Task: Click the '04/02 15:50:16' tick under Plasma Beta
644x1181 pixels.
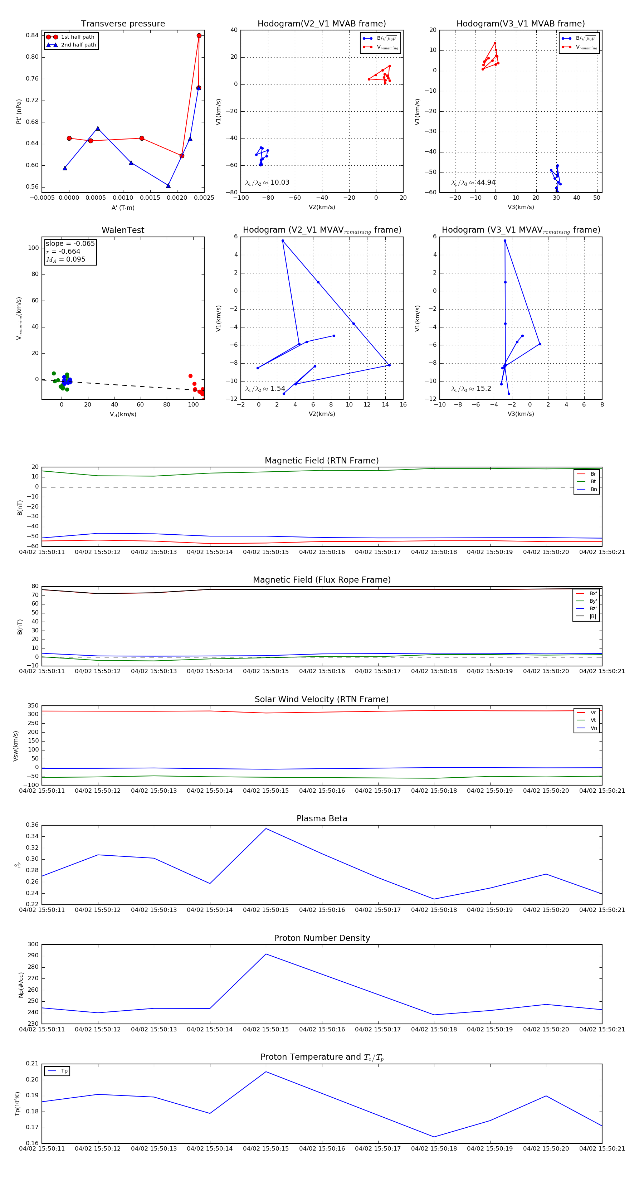Action: (x=322, y=910)
